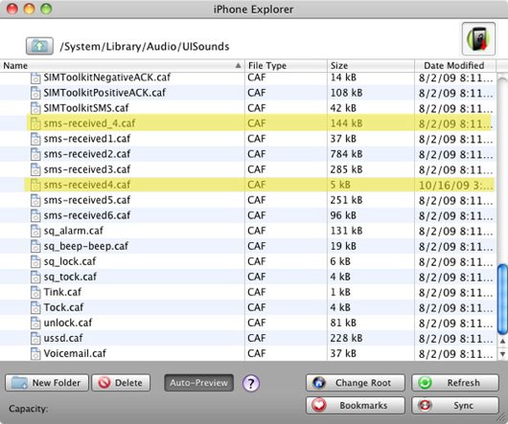Click file icon beside SIMToolkitSMS.caf
Screen dimensions: 508x424
click(x=35, y=108)
